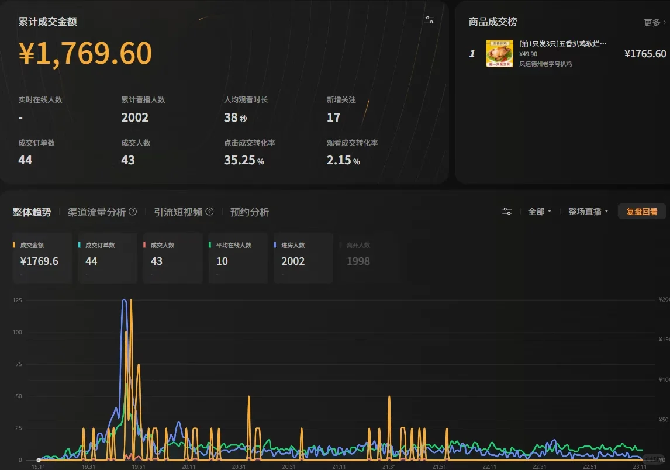
Task: Toggle the 进房人数 2002 chart series card
Action: tap(303, 258)
